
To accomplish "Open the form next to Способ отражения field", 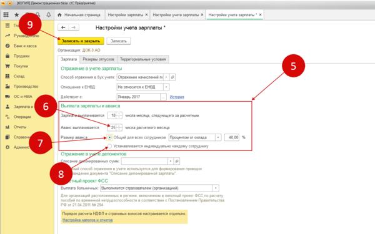I will point(172,77).
